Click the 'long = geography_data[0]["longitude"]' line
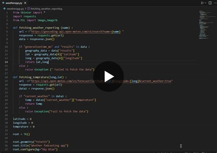Screen dimensions: 217x153 click(x=54, y=58)
